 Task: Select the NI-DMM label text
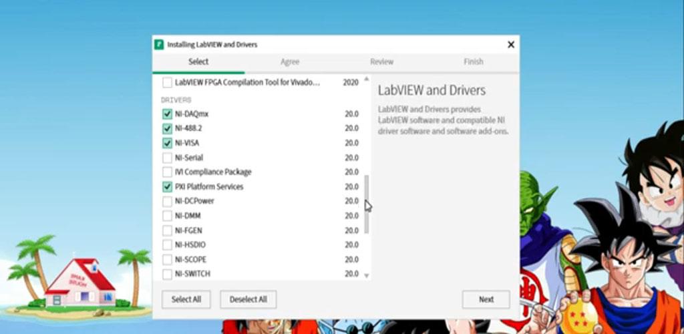tap(188, 216)
